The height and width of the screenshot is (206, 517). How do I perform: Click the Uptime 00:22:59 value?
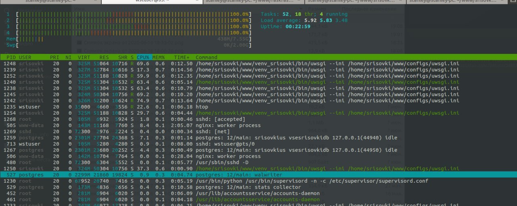click(298, 27)
